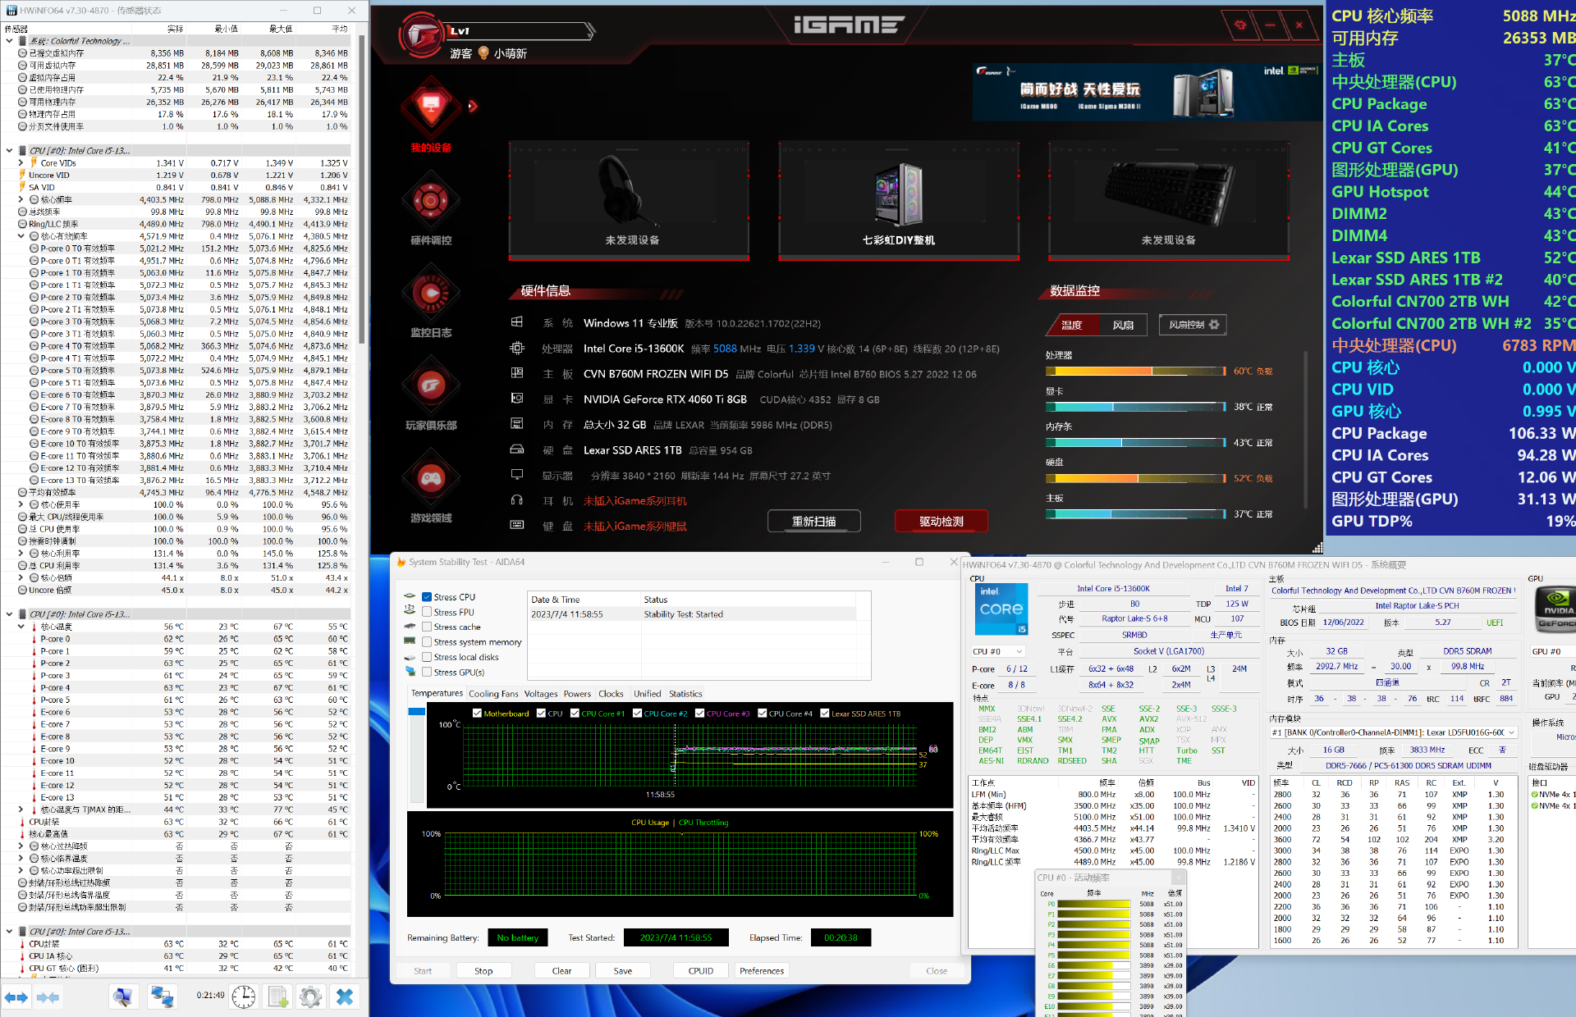Enable Stress system memory checkbox
The height and width of the screenshot is (1017, 1576).
427,642
